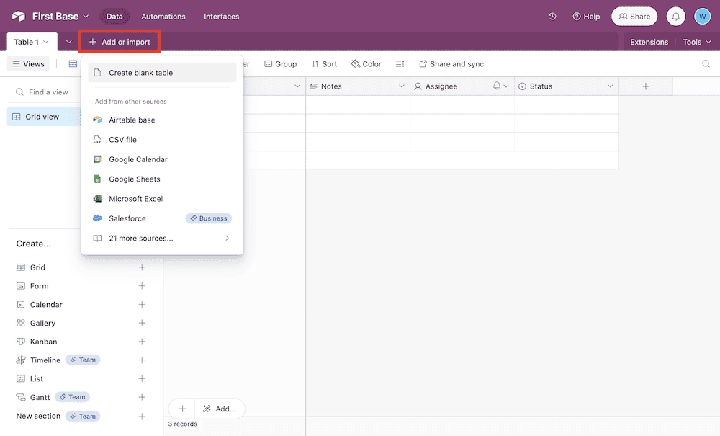Import from Google Calendar
Viewport: 720px width, 436px height.
tap(162, 159)
